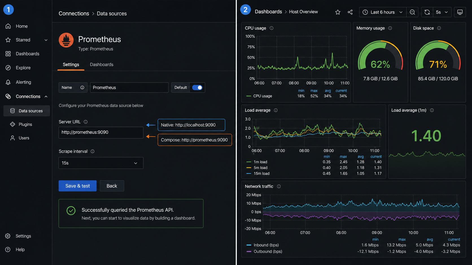472x265 pixels.
Task: Select Users under Connections
Action: coord(24,138)
